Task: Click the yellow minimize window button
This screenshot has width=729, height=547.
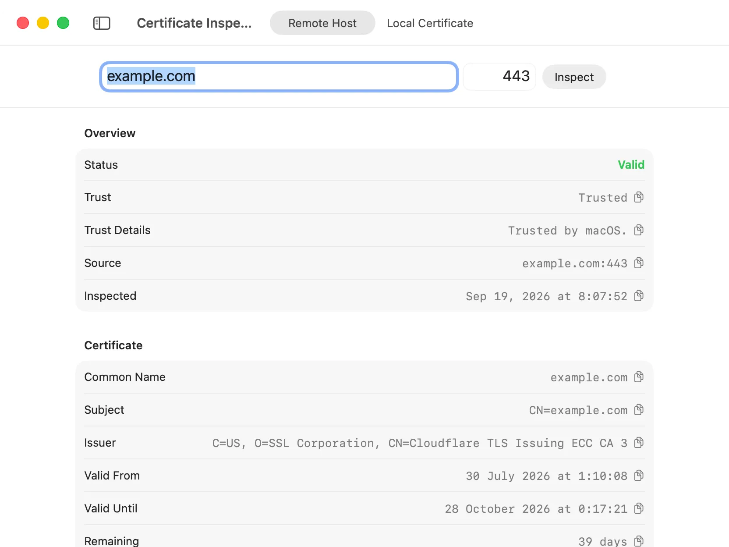Action: [x=43, y=23]
